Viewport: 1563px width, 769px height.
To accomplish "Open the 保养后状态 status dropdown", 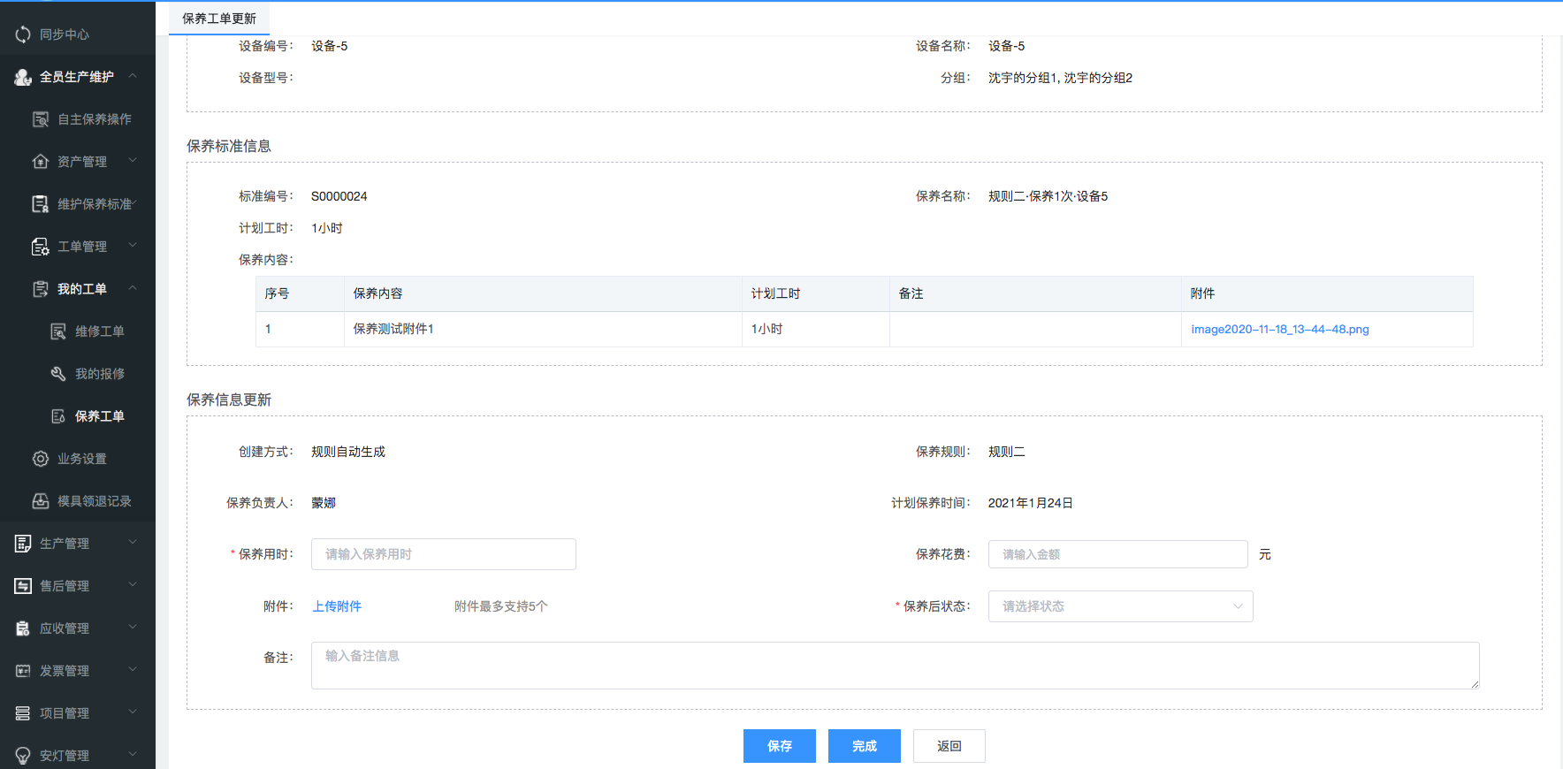I will click(x=1119, y=606).
